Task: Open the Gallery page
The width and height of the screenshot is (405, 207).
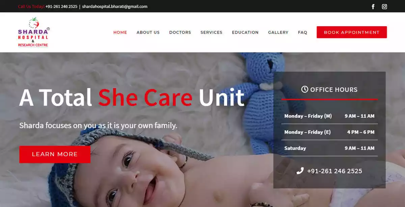Action: click(278, 32)
